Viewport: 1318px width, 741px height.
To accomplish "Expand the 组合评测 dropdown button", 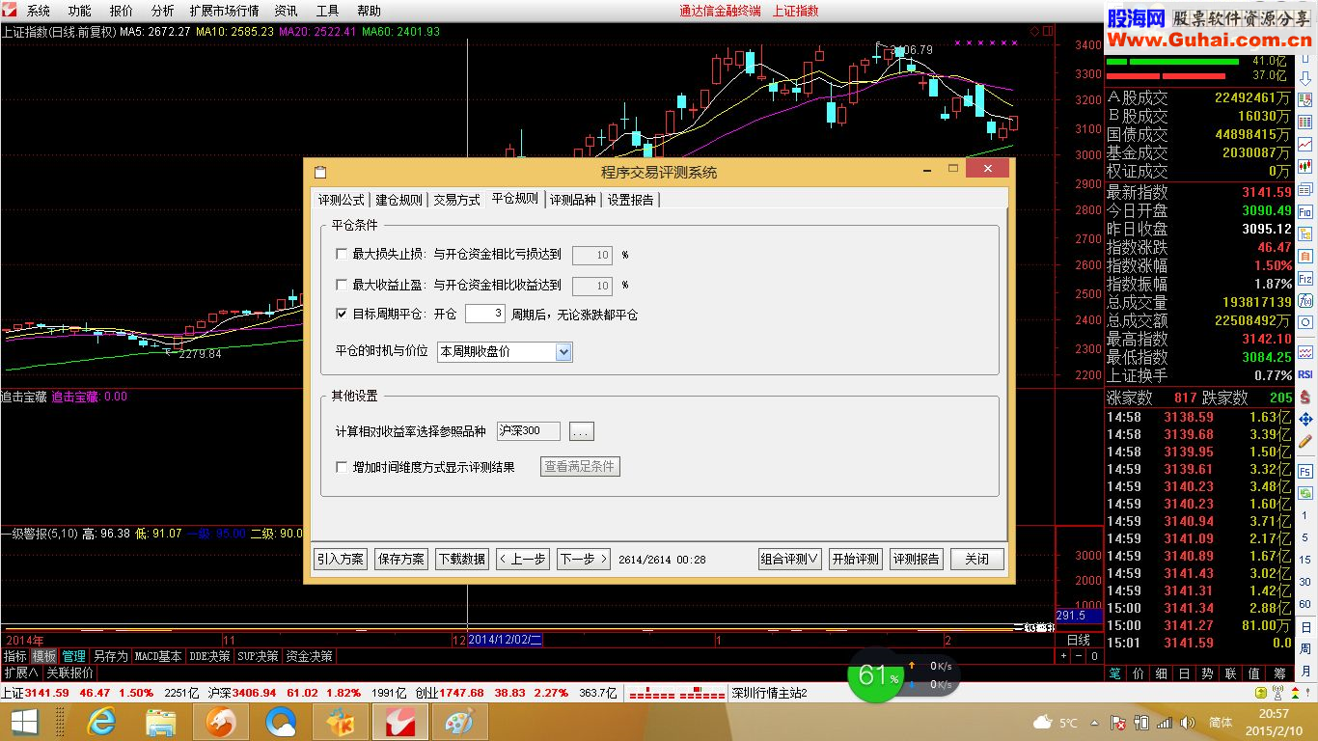I will (x=790, y=559).
